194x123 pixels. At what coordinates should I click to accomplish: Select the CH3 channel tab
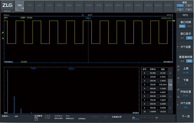(39, 6)
